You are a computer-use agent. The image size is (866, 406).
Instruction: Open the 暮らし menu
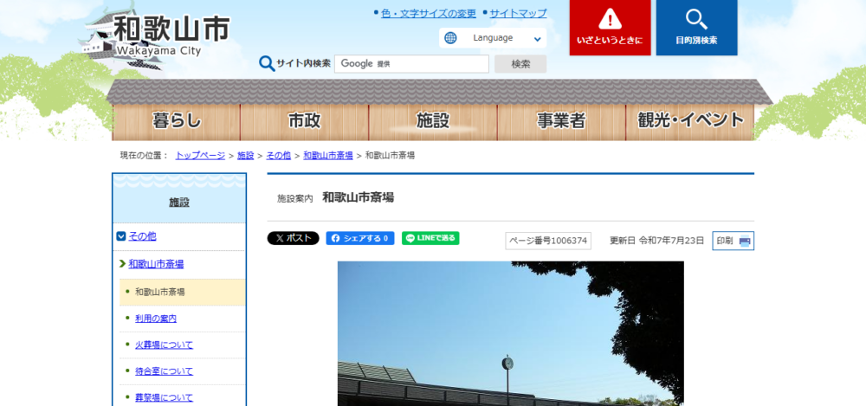[x=176, y=121]
